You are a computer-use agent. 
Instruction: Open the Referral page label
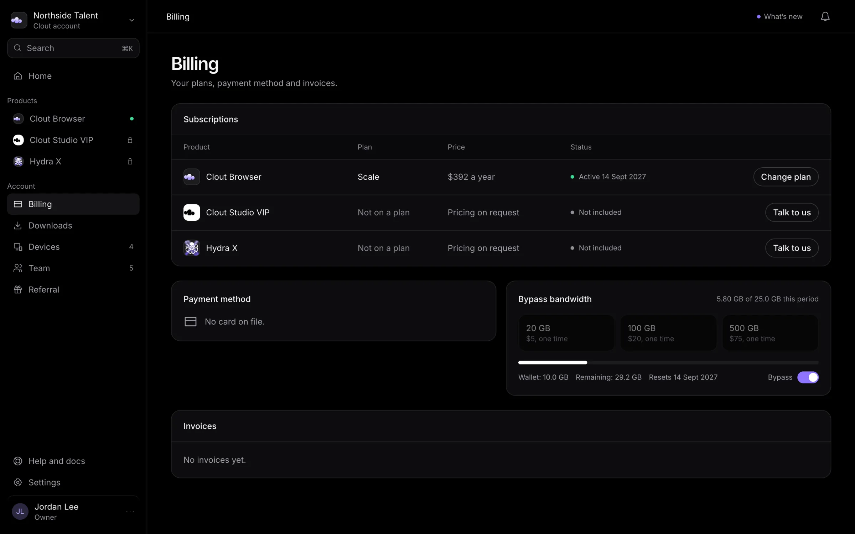44,289
